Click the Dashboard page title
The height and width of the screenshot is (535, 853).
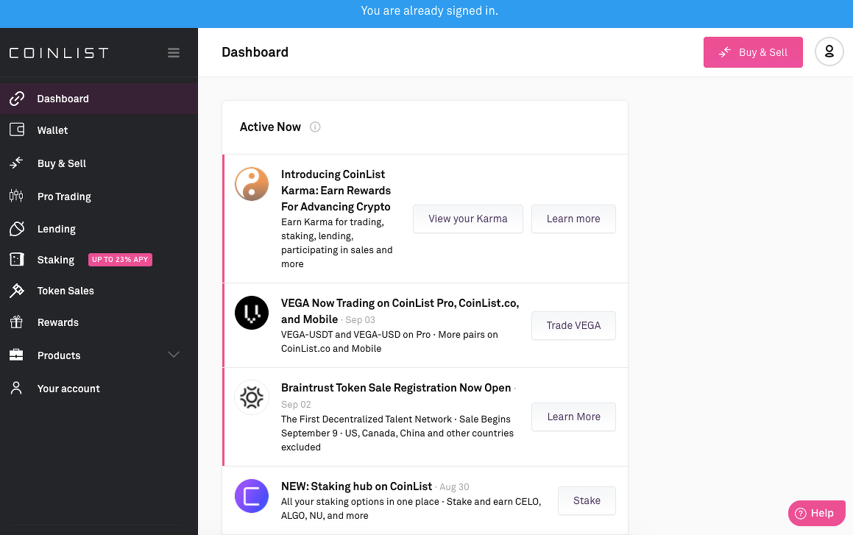click(x=255, y=52)
